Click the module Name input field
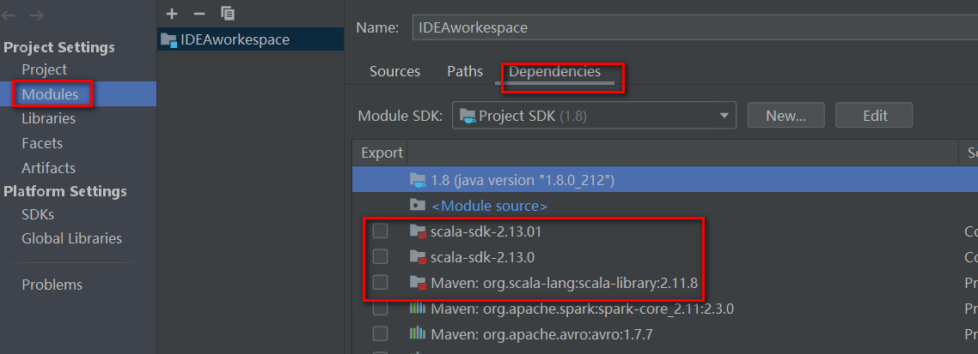The height and width of the screenshot is (354, 978). point(688,27)
